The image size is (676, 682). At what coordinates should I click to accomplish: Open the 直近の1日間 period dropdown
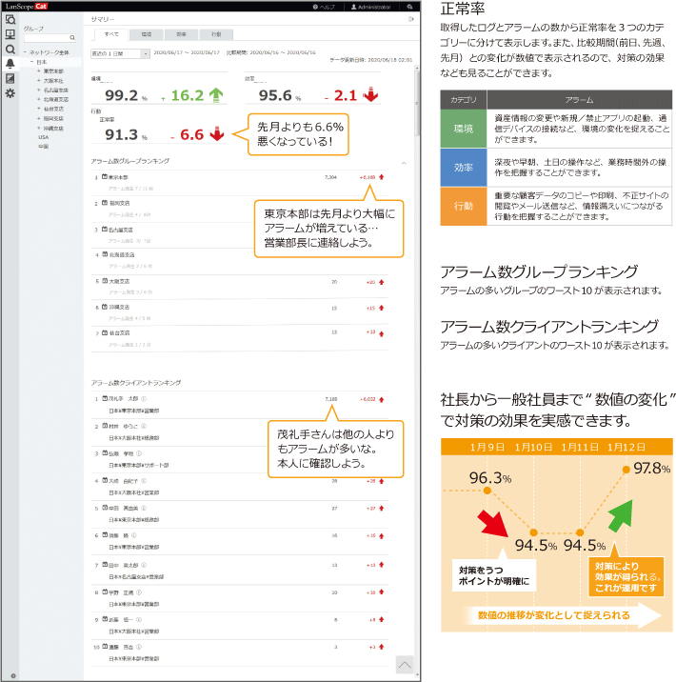point(120,53)
